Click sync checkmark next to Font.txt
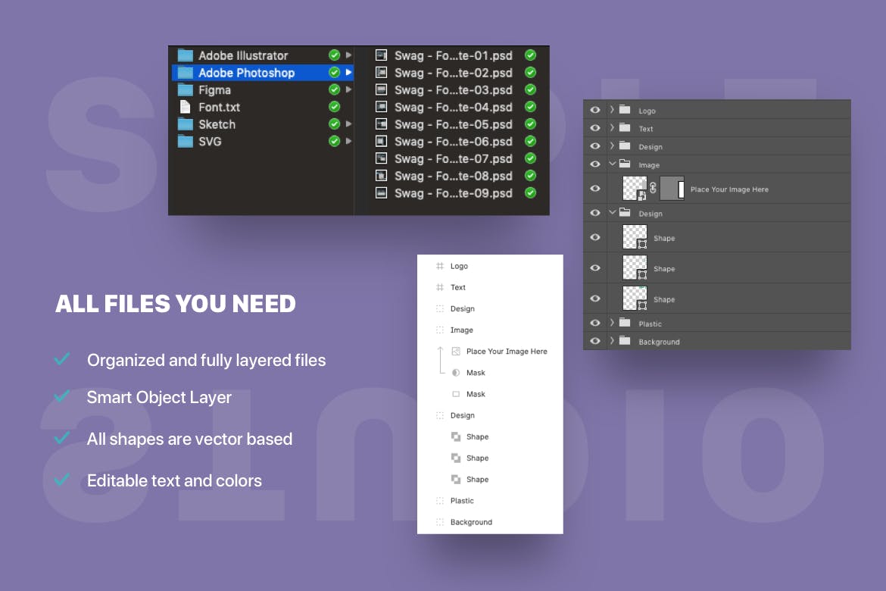 (x=335, y=107)
